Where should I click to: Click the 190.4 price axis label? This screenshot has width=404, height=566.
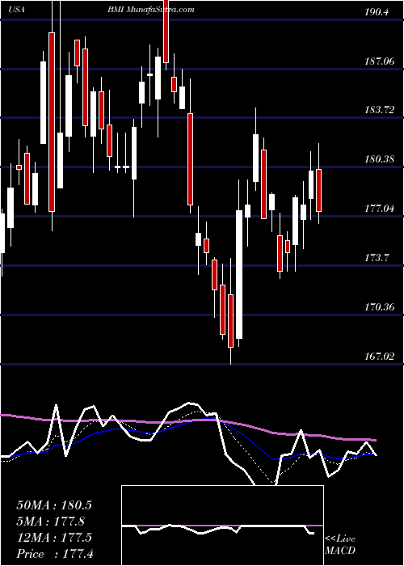coord(377,12)
